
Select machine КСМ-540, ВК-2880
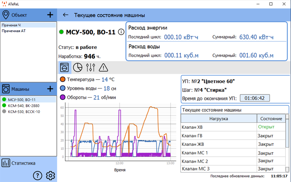point(28,106)
